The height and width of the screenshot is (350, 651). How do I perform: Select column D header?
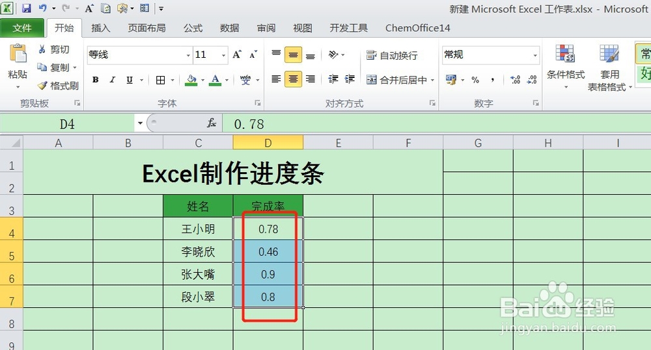pyautogui.click(x=268, y=143)
